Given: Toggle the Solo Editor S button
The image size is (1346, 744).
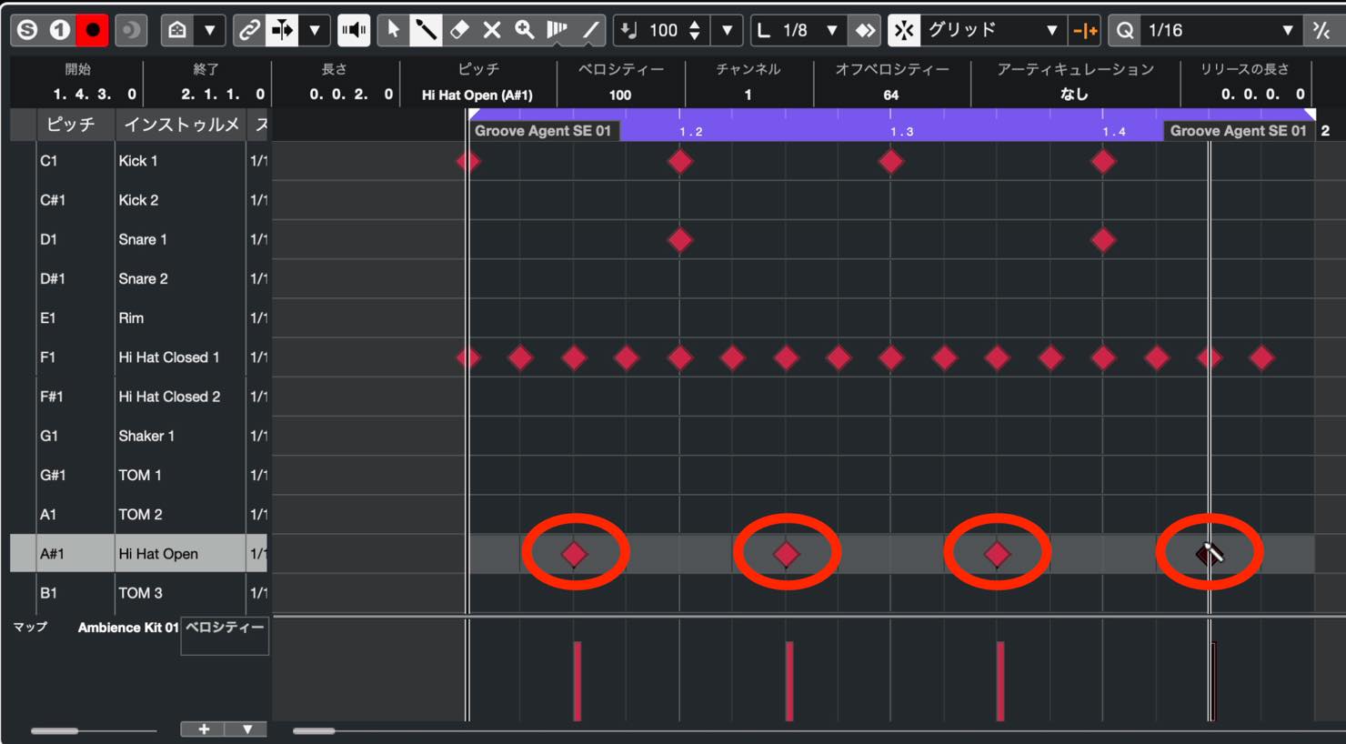Looking at the screenshot, I should 27,30.
